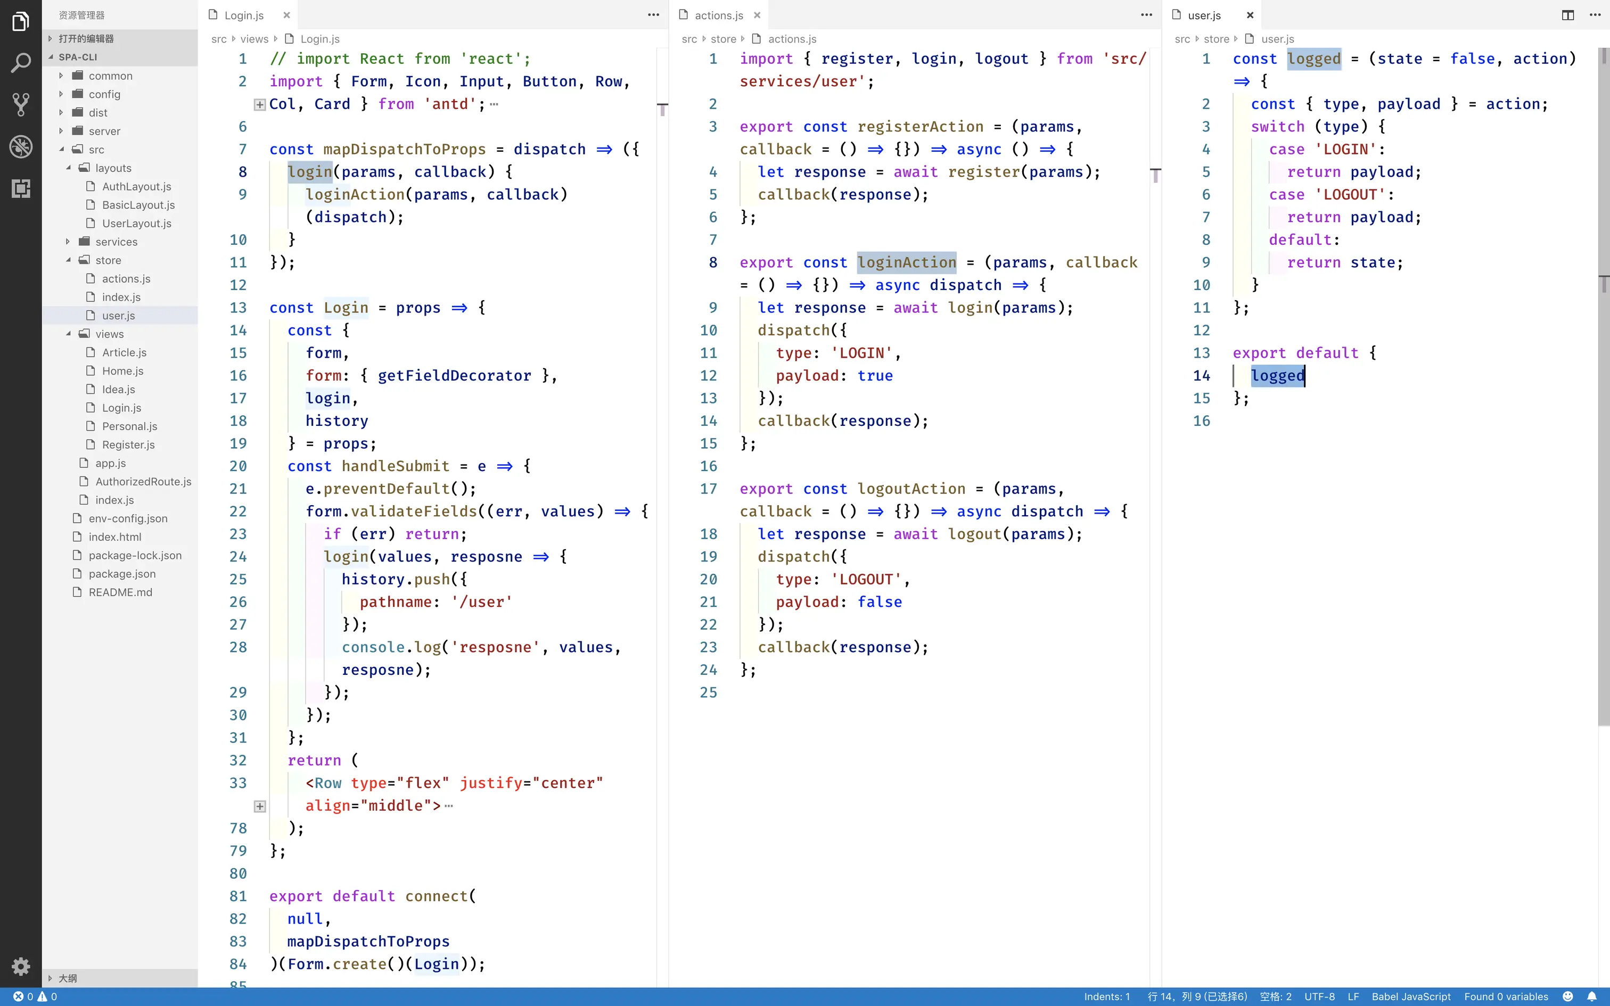
Task: Unfold the collapsed import on line 2
Action: click(x=260, y=104)
